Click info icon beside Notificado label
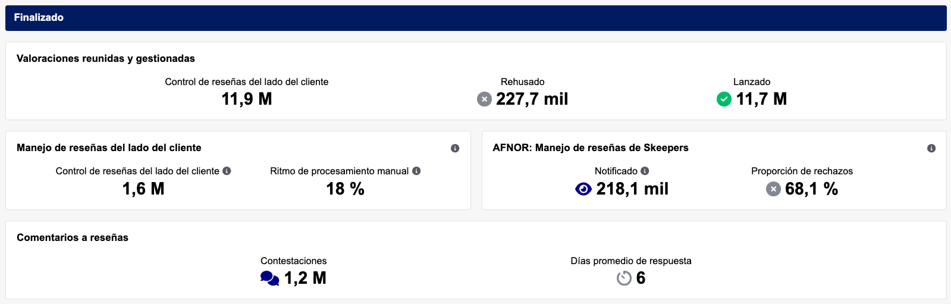951x304 pixels. (645, 171)
